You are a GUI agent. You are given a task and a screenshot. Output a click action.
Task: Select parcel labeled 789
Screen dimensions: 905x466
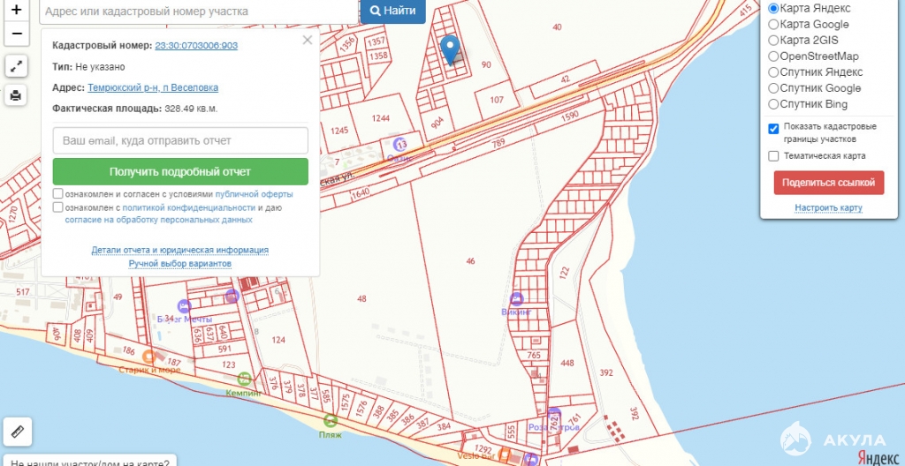498,143
